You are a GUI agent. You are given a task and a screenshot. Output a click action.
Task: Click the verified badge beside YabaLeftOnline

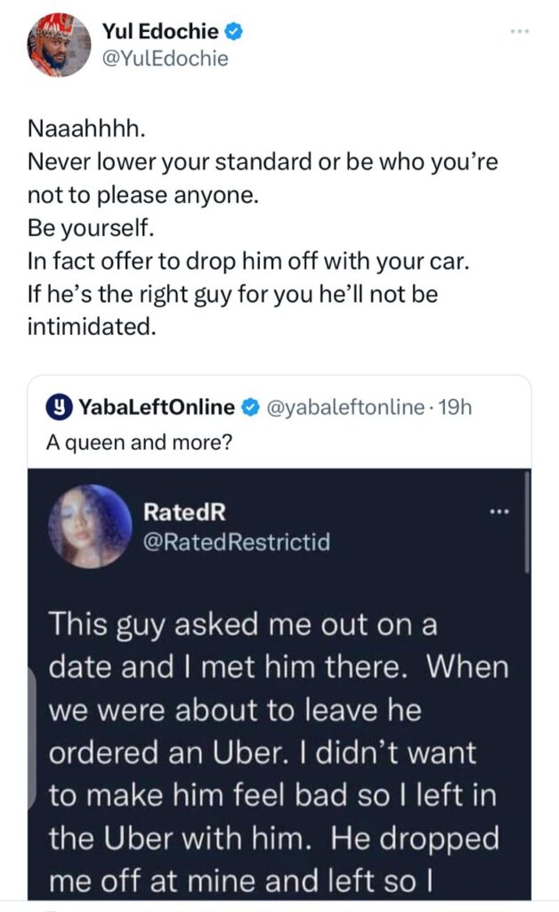pos(252,408)
